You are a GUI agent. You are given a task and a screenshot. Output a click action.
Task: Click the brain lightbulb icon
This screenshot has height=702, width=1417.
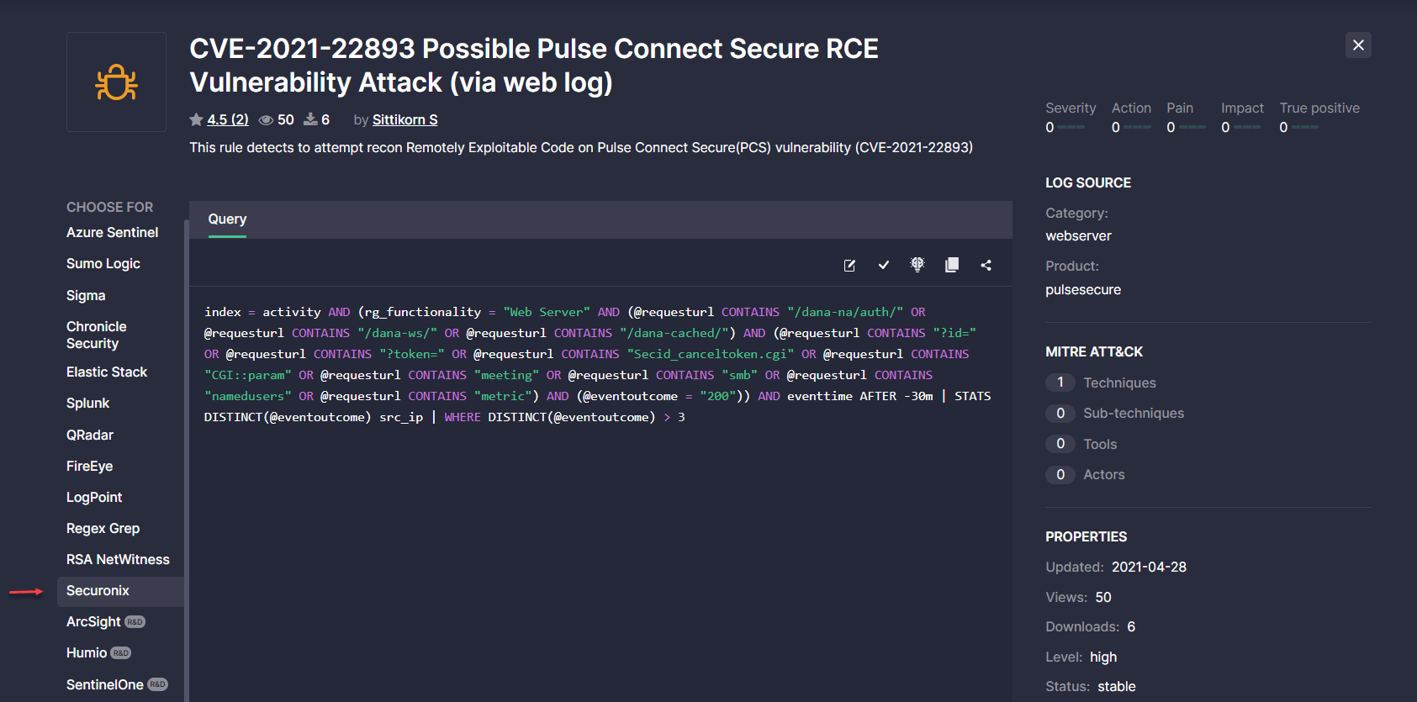click(x=917, y=265)
